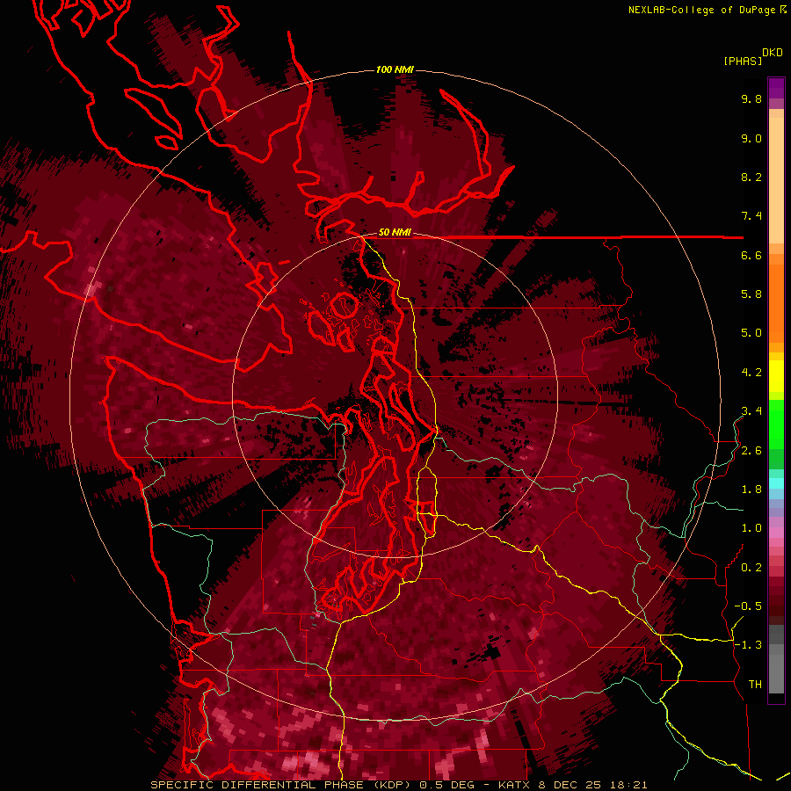Viewport: 791px width, 791px height.
Task: Click the 5.8 value on color scale
Action: [751, 294]
